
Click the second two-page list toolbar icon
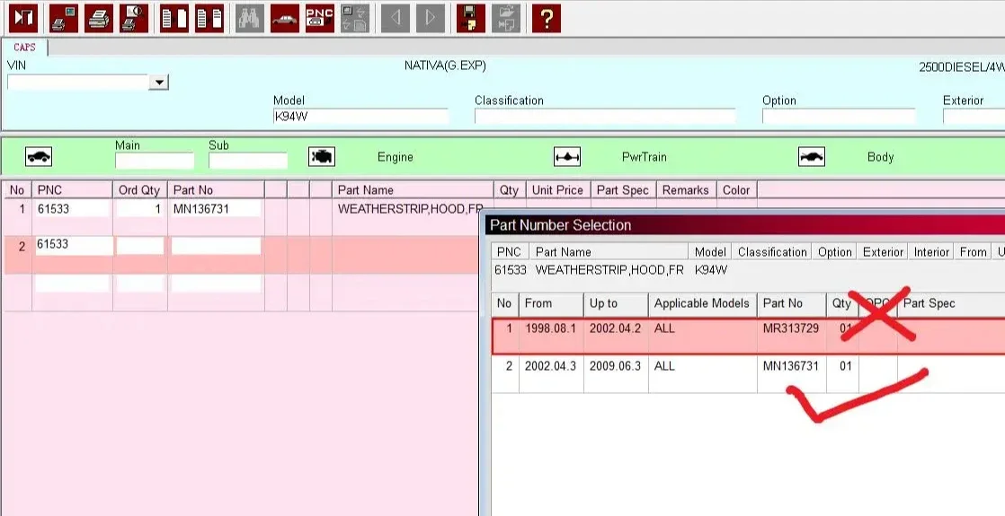[209, 18]
